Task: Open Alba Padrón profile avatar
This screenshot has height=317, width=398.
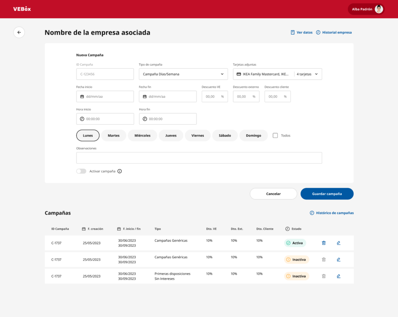Action: (x=379, y=9)
